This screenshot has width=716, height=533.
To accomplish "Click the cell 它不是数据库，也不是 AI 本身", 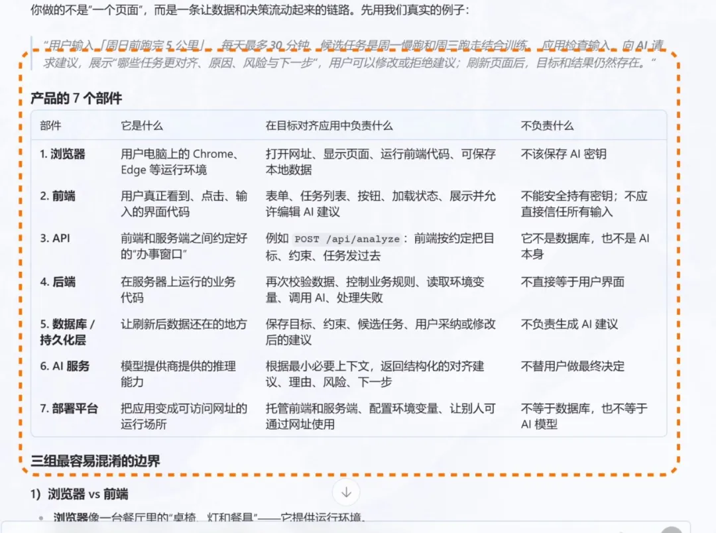I will (x=585, y=246).
